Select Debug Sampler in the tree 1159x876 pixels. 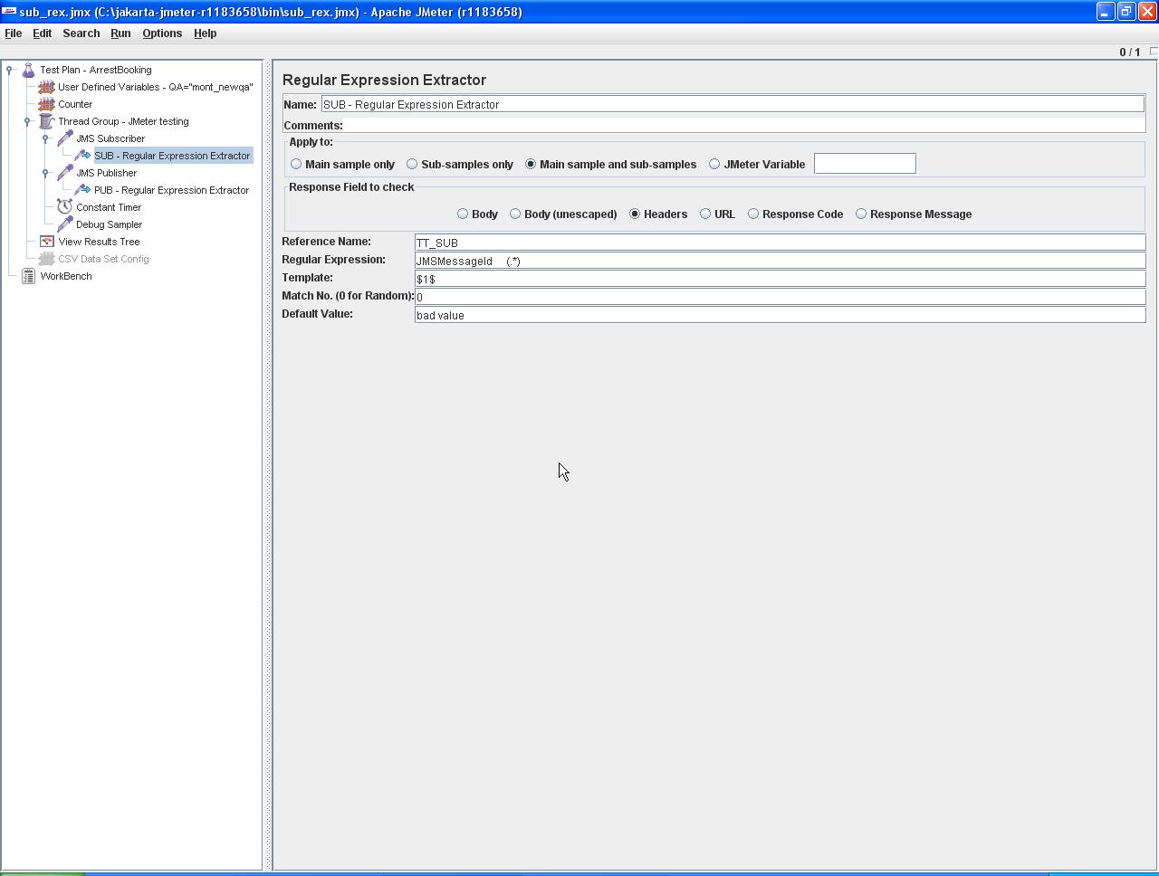coord(109,224)
